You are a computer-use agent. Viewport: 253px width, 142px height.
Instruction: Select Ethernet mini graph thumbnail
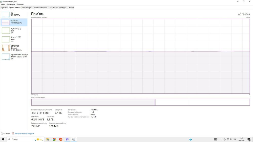pyautogui.click(x=6, y=48)
